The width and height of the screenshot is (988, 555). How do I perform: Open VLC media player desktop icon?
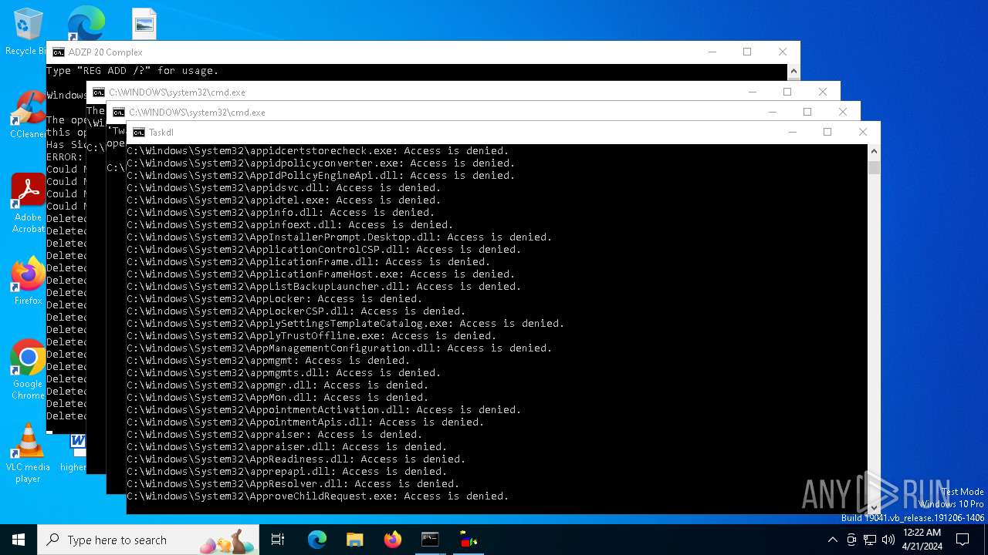pos(28,453)
